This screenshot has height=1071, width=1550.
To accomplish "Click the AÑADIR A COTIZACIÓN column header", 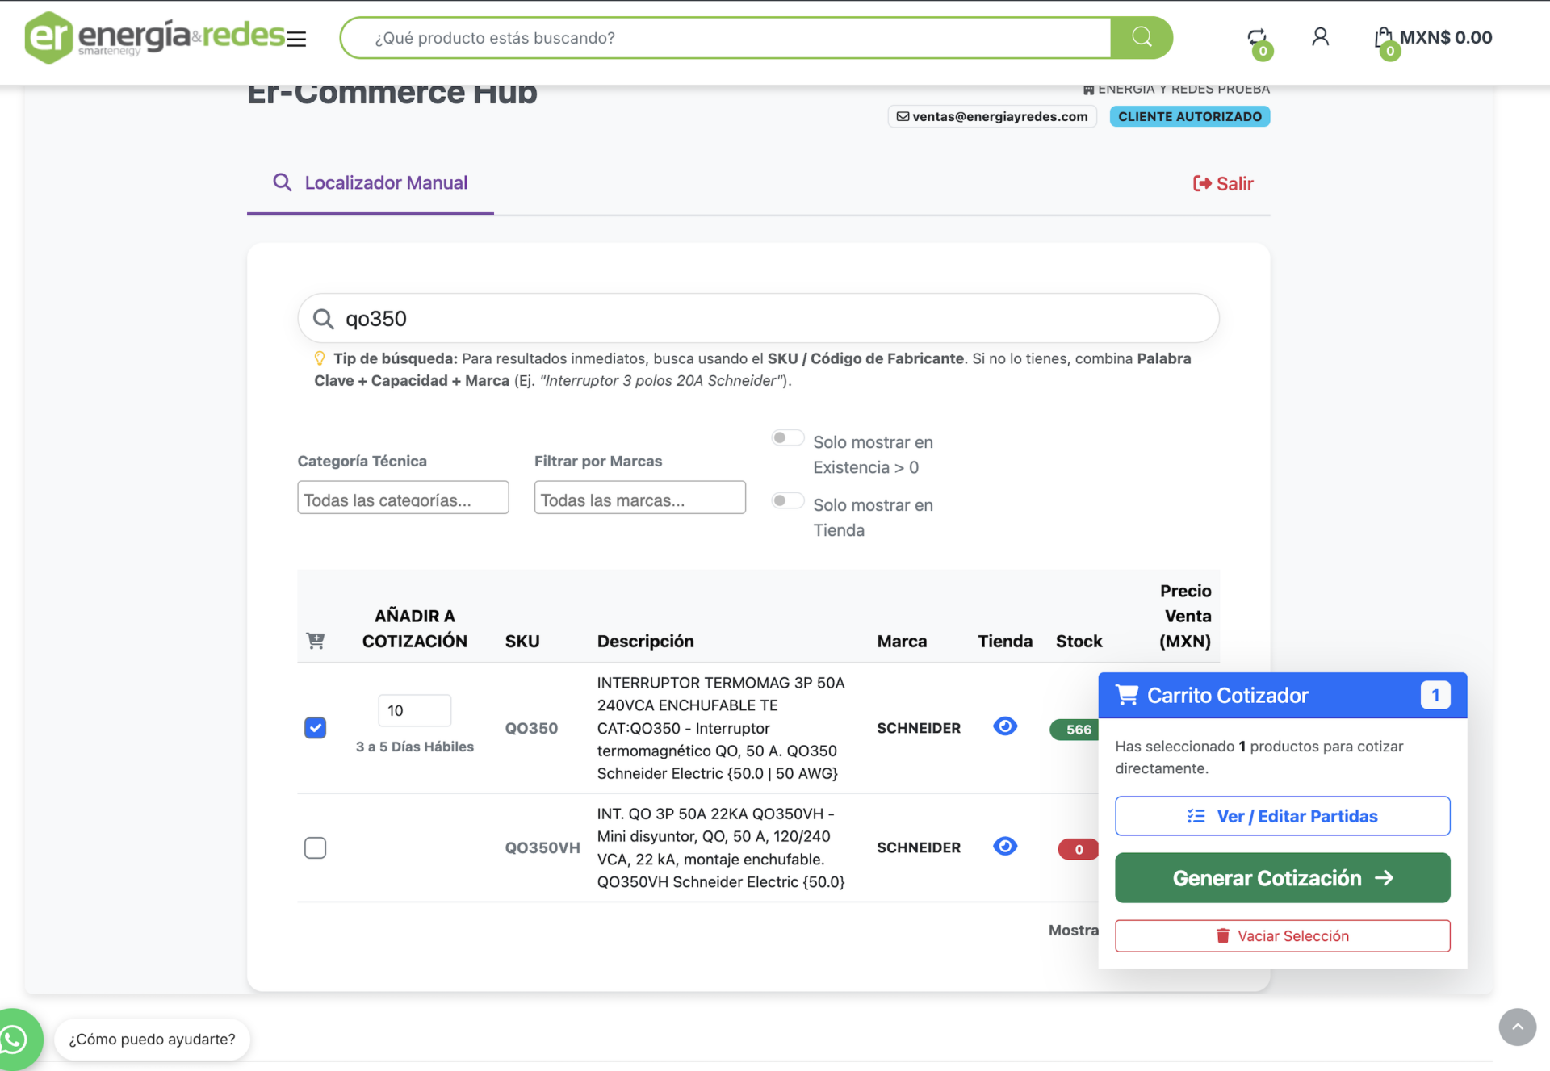I will point(415,628).
